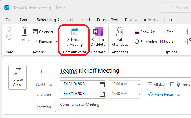The height and width of the screenshot is (118, 191).
Task: Click the Invite Attendees icon
Action: 120,32
